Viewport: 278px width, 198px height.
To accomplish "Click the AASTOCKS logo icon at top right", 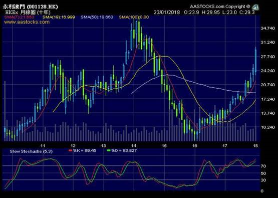I will [x=255, y=7].
